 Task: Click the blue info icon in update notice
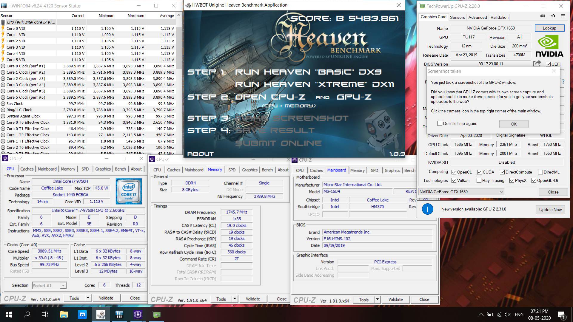point(427,209)
